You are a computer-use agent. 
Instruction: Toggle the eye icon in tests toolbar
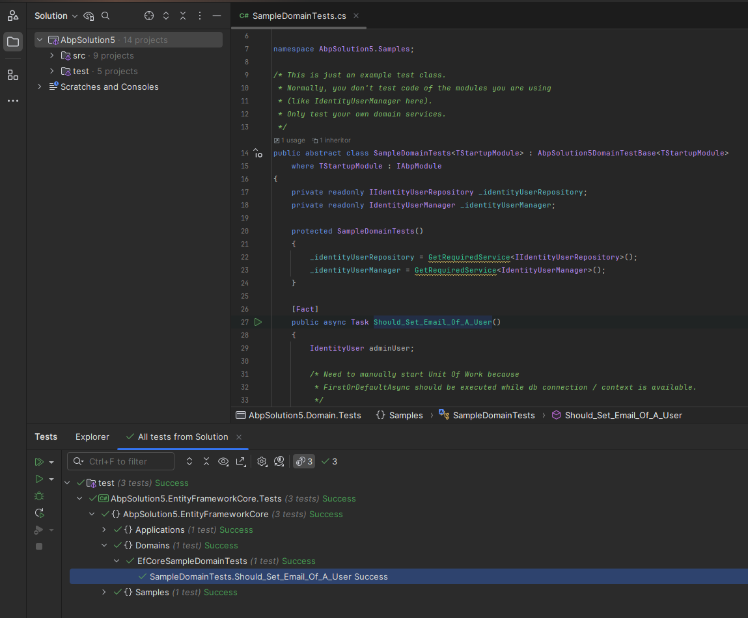tap(223, 461)
